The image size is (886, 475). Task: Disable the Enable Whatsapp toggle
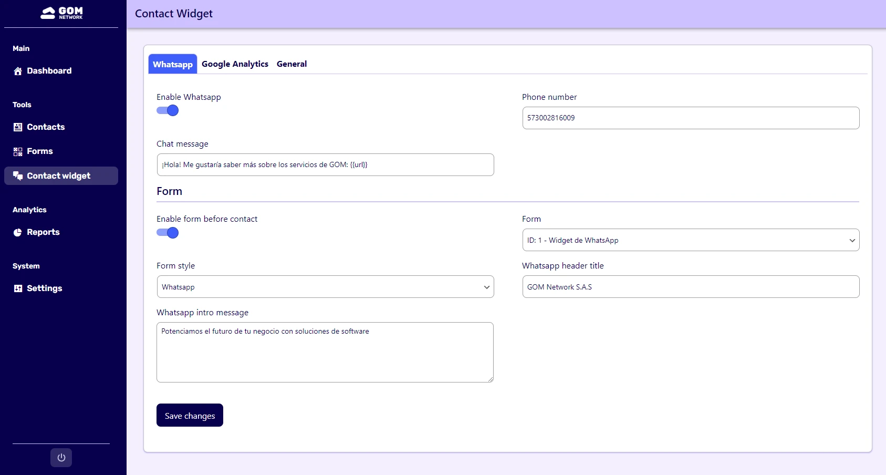click(167, 110)
